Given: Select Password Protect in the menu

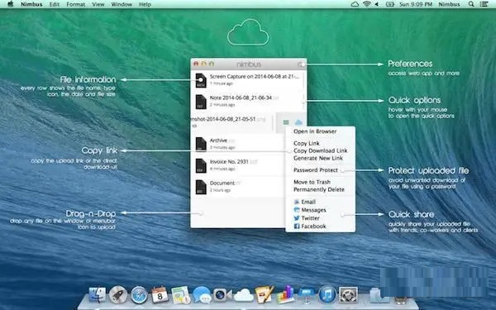Looking at the screenshot, I should click(x=316, y=169).
